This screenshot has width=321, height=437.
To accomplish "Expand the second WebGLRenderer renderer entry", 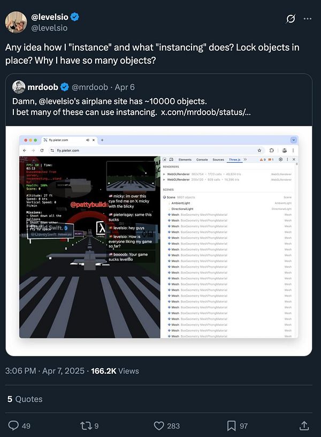I will pyautogui.click(x=165, y=178).
